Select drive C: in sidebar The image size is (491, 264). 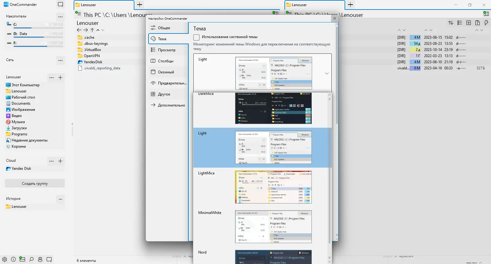click(x=34, y=25)
